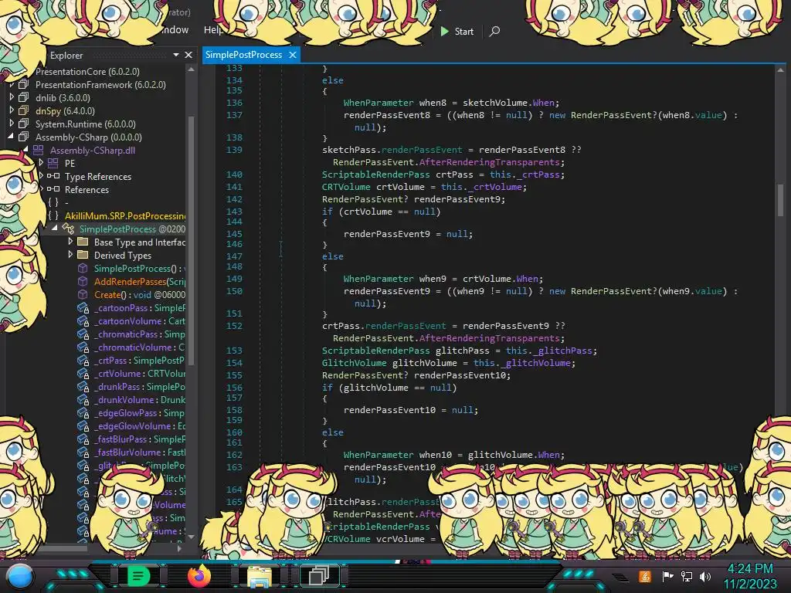Click the Type References node icon
The width and height of the screenshot is (791, 593).
(x=53, y=176)
